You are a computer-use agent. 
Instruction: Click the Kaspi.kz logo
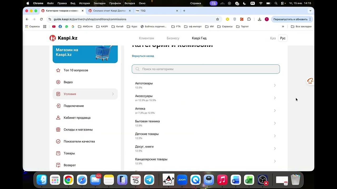[63, 38]
